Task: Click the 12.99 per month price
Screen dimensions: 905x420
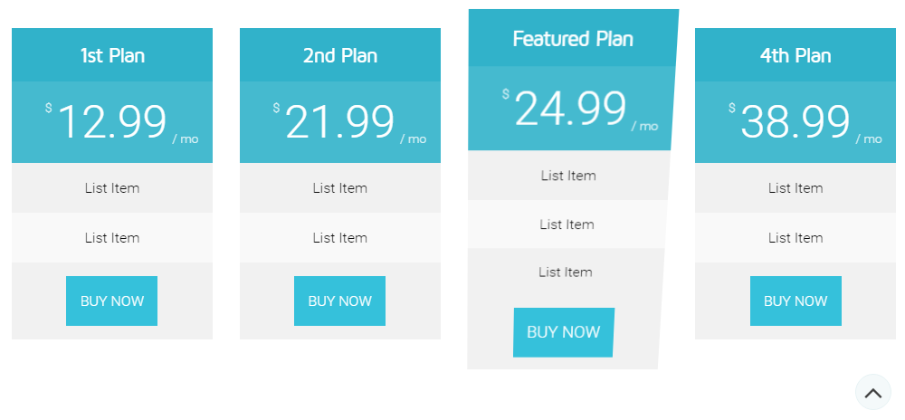Action: [112, 122]
